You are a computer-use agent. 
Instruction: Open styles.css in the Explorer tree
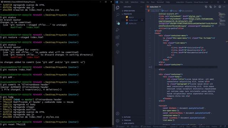133,23
